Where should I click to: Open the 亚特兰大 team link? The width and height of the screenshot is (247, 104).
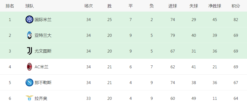[43, 35]
